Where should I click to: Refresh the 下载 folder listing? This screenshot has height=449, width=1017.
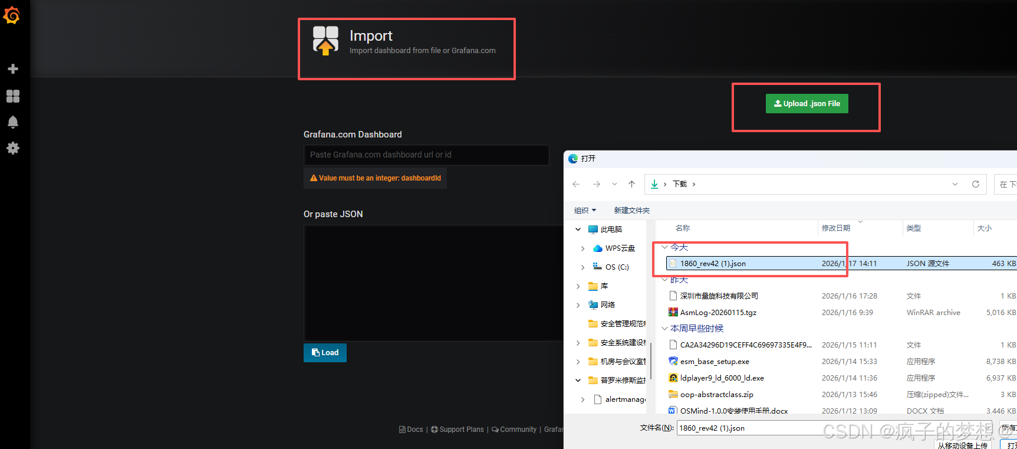(x=976, y=184)
